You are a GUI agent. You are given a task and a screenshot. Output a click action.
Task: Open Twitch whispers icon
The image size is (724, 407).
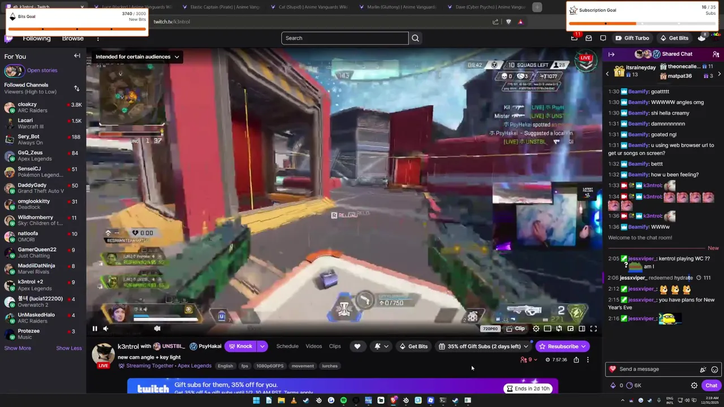click(x=603, y=38)
